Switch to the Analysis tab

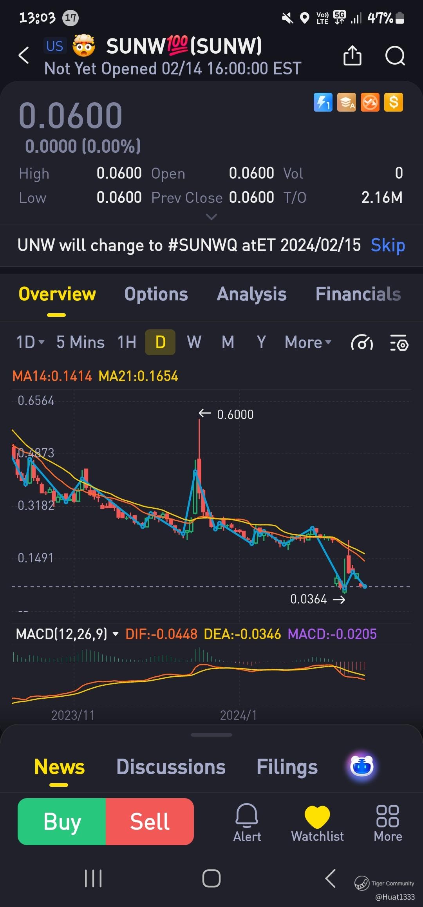251,294
